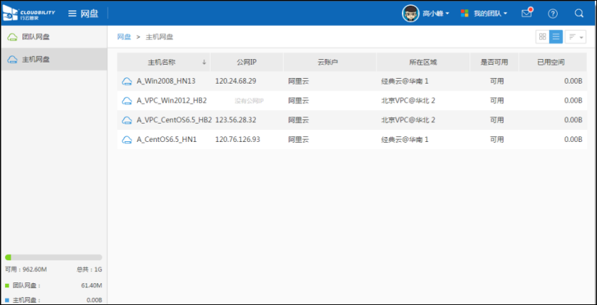Click 阿里云 in the A_Win2008_HN13 row
This screenshot has width=597, height=305.
298,81
